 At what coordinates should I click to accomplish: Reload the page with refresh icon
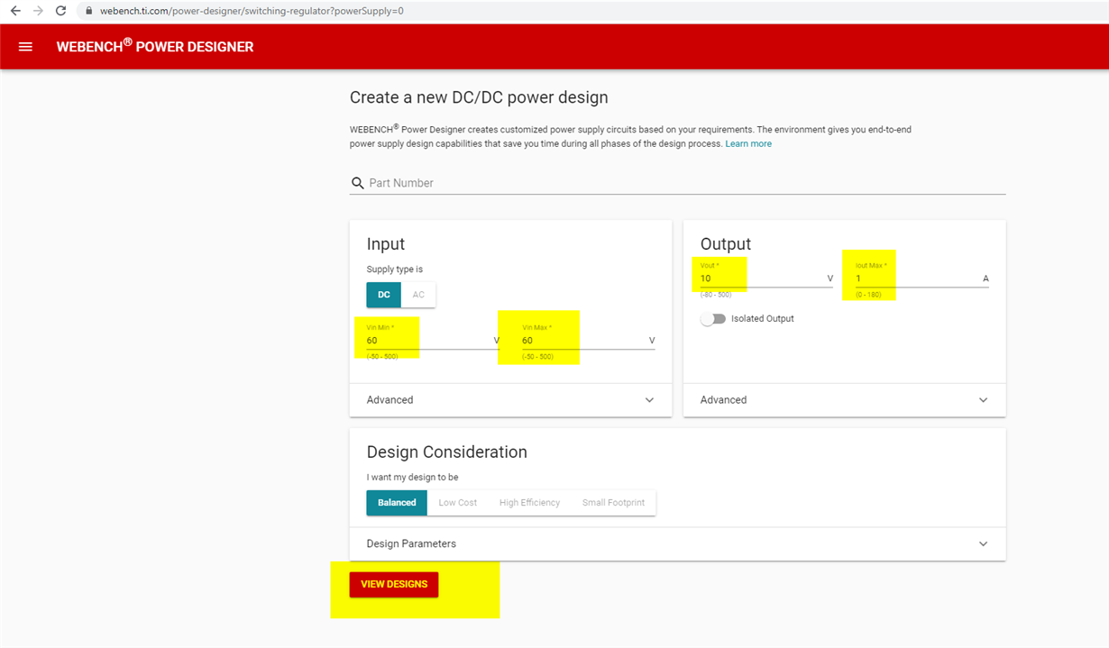[x=60, y=11]
